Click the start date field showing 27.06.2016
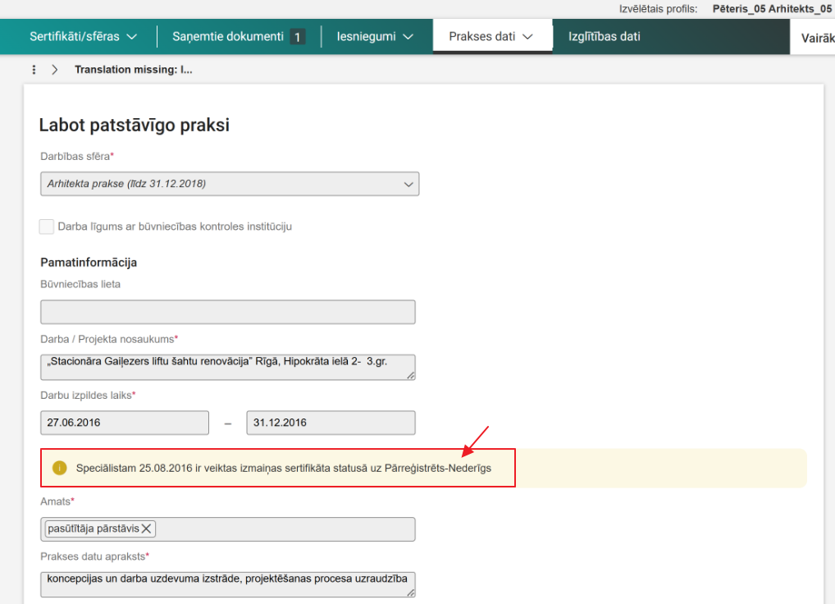Viewport: 835px width, 604px height. tap(124, 423)
